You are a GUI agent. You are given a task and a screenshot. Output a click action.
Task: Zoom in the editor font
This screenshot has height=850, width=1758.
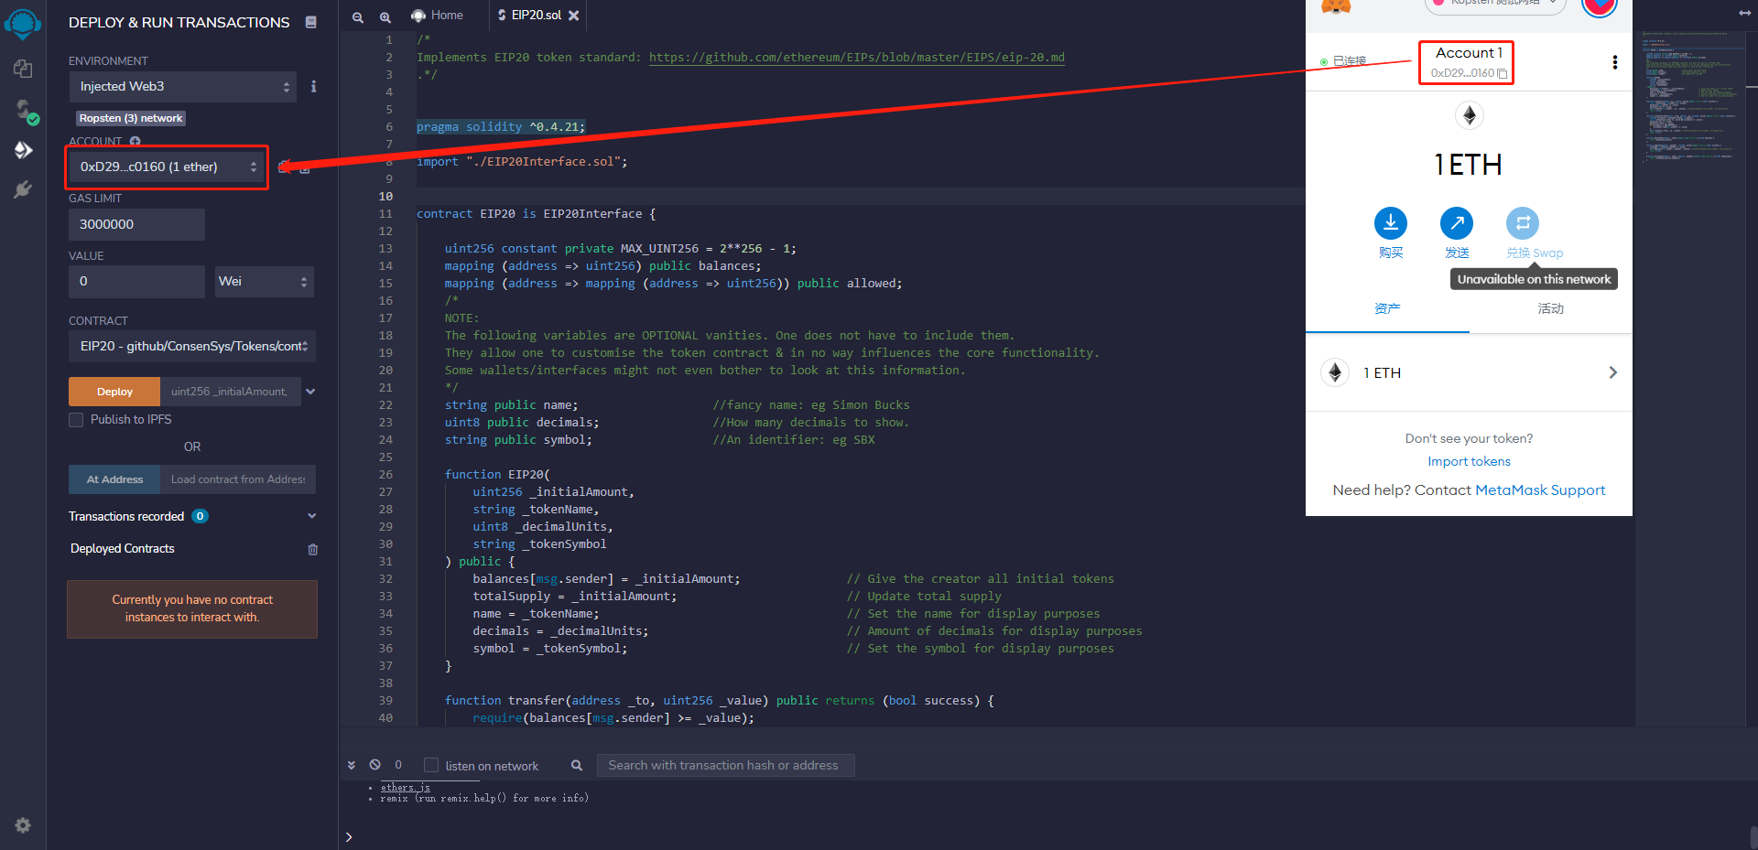[385, 17]
